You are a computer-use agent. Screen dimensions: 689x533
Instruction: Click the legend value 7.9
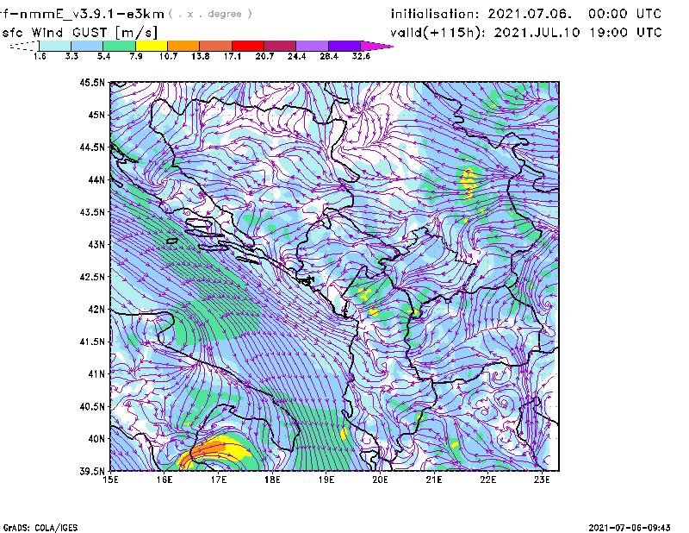[136, 56]
